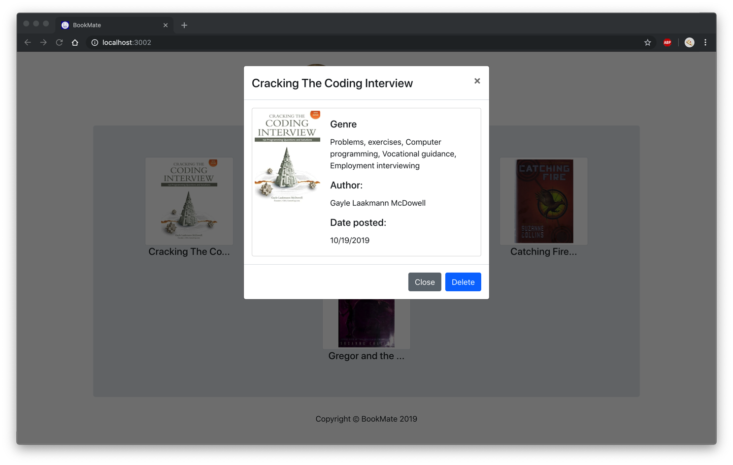Click author name 'Gayle Laakmann McDowell'
The image size is (733, 465).
pos(378,203)
